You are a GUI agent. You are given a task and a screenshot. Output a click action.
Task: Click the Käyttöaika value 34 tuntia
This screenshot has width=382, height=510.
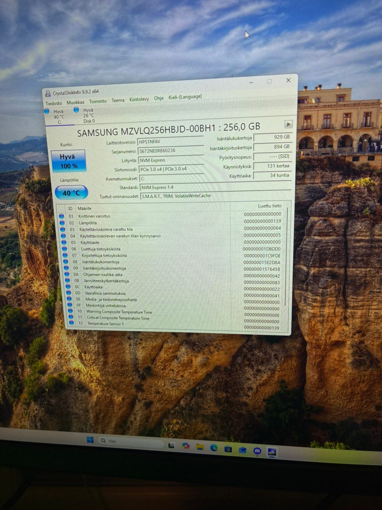tap(273, 175)
